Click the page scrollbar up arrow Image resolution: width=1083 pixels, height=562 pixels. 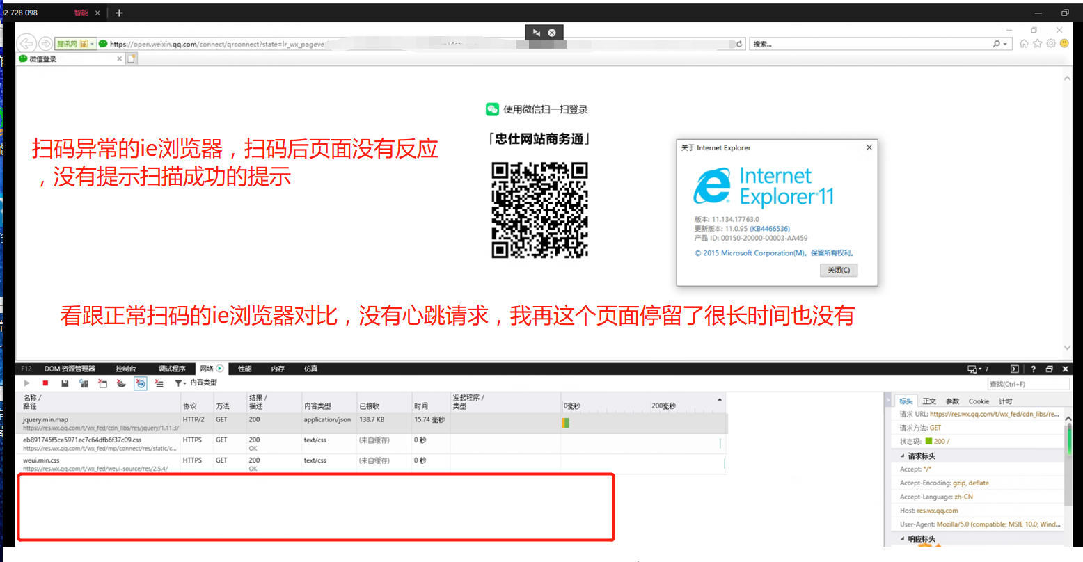pyautogui.click(x=1067, y=78)
